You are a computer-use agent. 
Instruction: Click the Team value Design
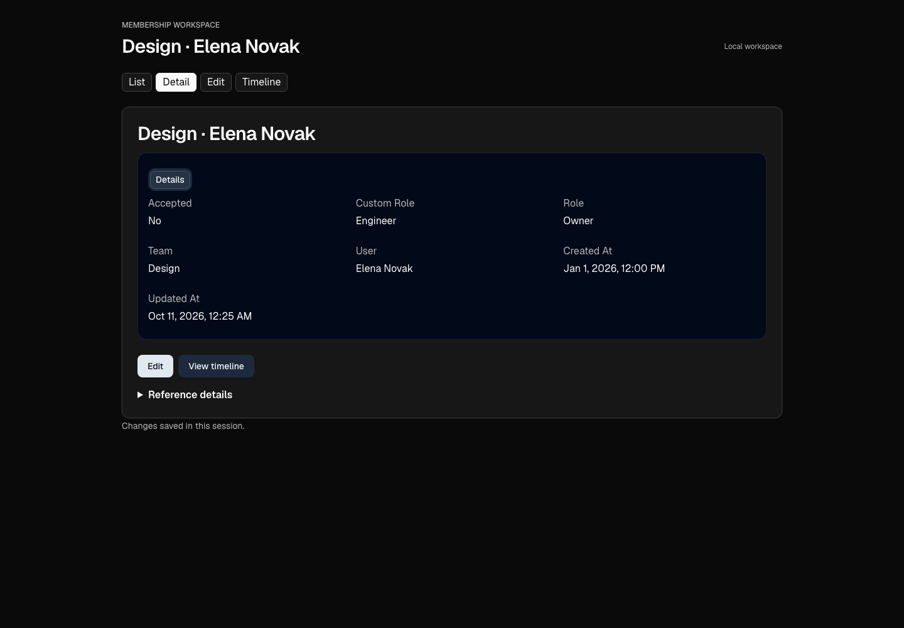tap(164, 269)
